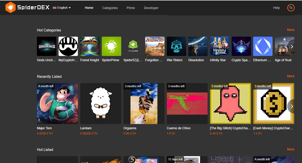Open the Forest Knight category icon

(x=90, y=46)
